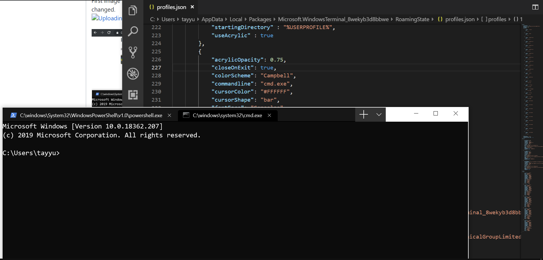Click the split editor icon top right
The height and width of the screenshot is (260, 543).
coord(535,7)
